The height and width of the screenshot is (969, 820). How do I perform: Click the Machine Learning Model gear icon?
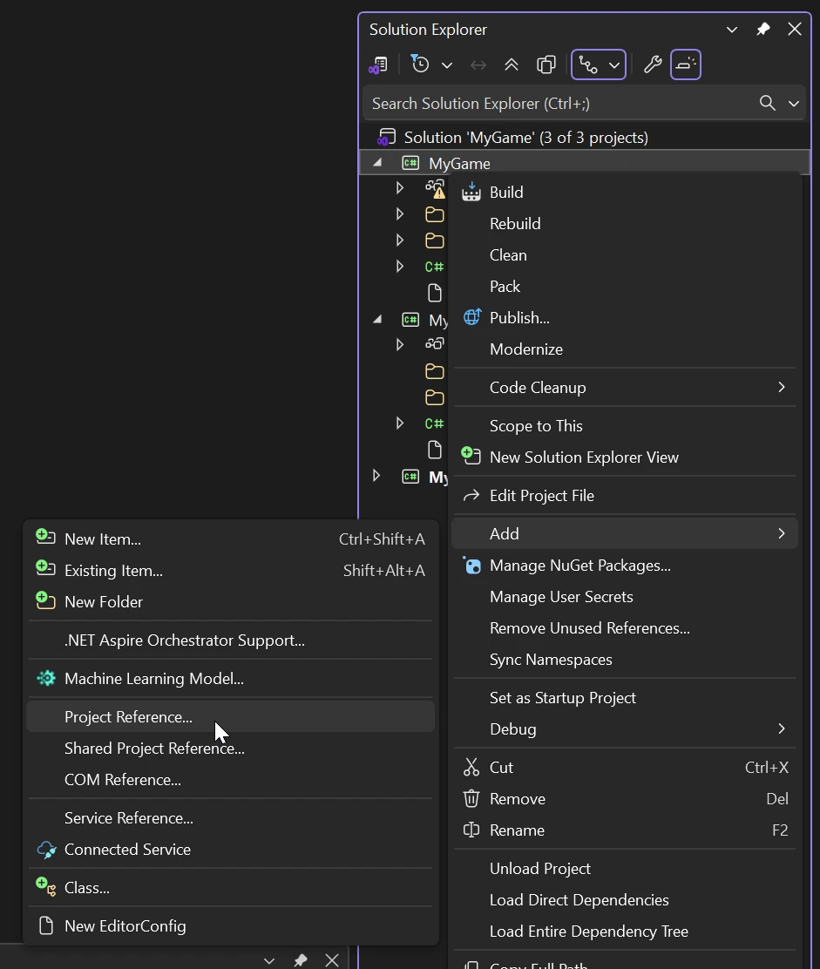[45, 678]
